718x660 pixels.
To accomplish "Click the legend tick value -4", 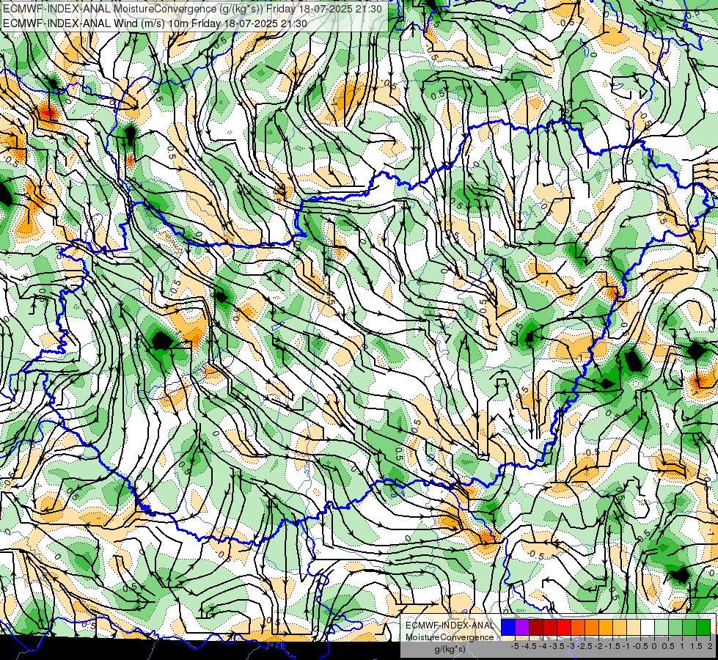I will 543,646.
